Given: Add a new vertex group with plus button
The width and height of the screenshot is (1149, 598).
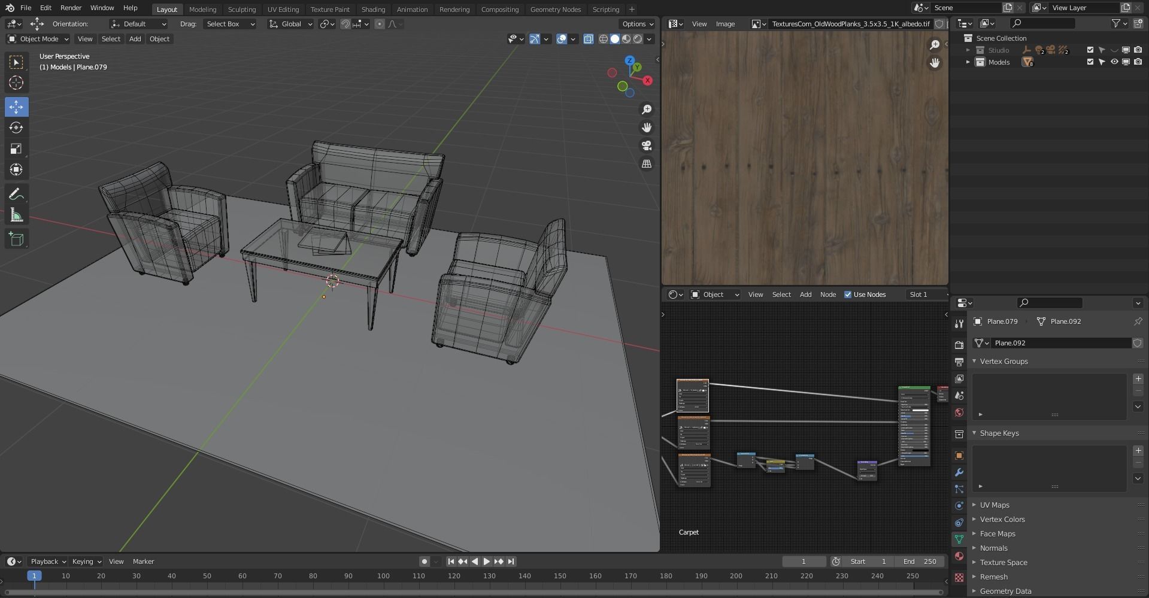Looking at the screenshot, I should coord(1138,379).
